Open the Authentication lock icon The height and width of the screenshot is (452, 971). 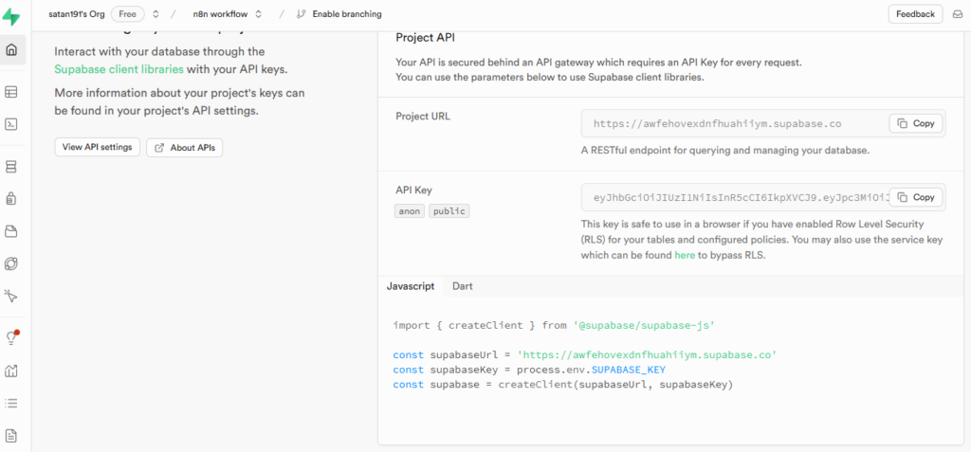tap(12, 199)
